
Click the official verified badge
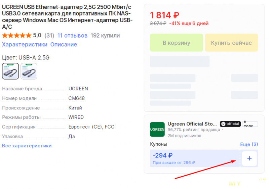230,124
